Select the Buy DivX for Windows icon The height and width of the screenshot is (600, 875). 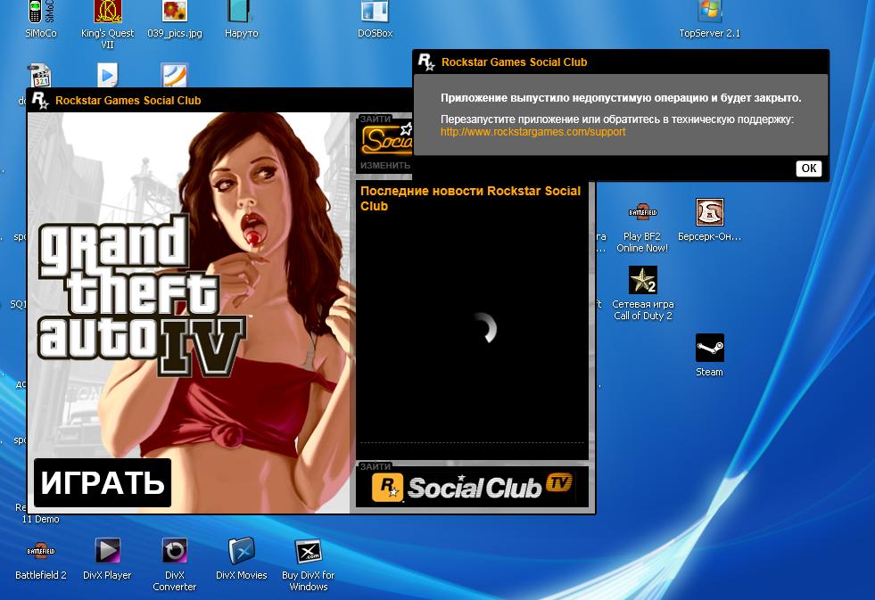pos(309,564)
